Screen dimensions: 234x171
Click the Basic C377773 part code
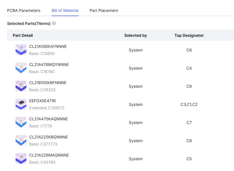coord(43,144)
